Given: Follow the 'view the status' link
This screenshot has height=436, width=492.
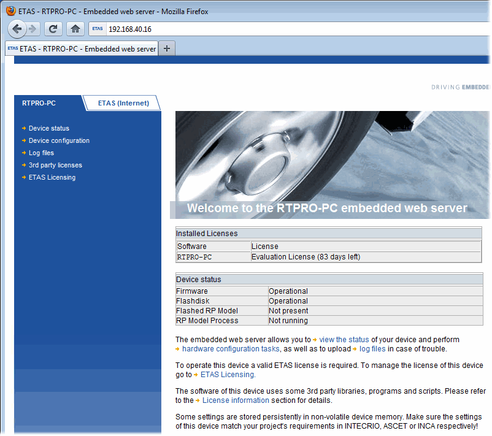Looking at the screenshot, I should tap(344, 339).
